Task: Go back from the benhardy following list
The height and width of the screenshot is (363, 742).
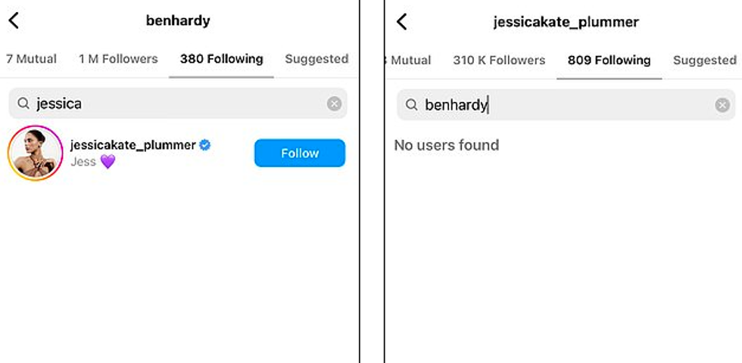Action: coord(14,21)
